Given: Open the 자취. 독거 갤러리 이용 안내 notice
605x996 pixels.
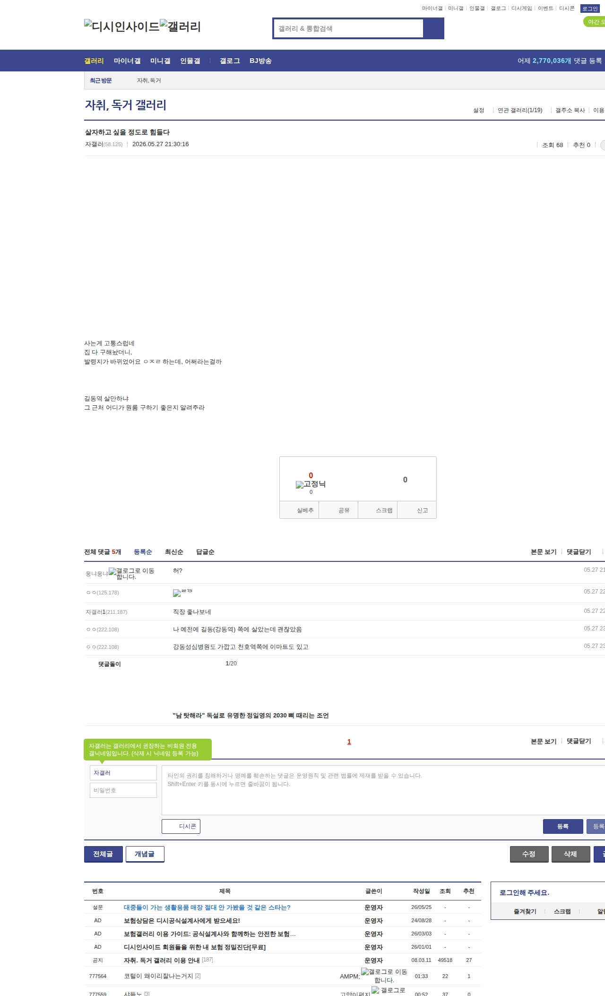Looking at the screenshot, I should [162, 961].
